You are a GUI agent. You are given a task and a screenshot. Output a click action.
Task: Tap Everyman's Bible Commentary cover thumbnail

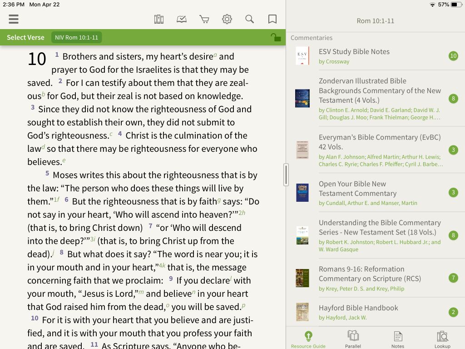click(302, 150)
